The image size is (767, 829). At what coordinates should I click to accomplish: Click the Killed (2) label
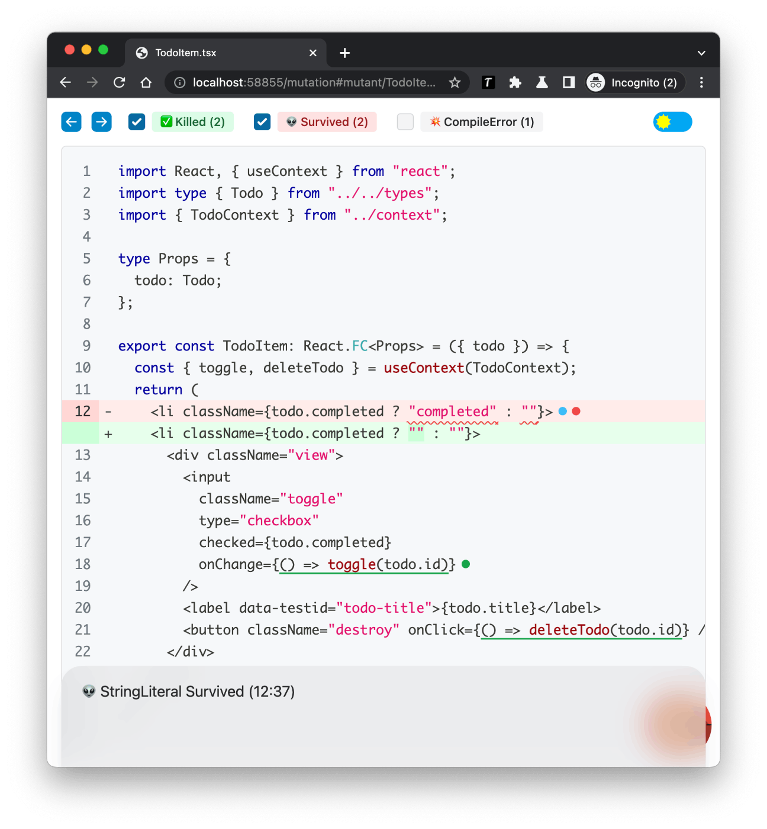coord(193,122)
